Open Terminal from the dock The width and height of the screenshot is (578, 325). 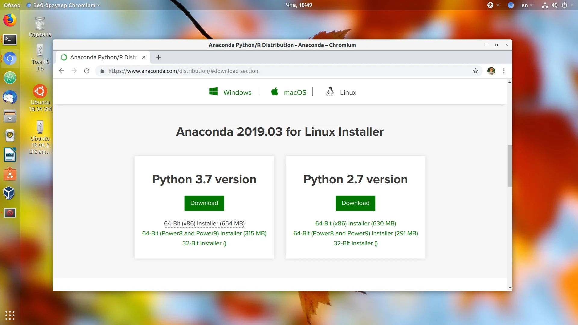tap(10, 39)
